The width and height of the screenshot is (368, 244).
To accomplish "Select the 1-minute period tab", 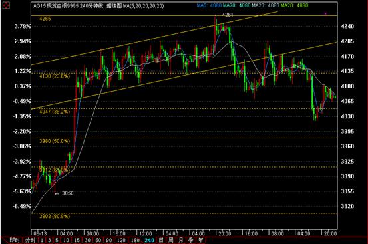I will (42, 240).
